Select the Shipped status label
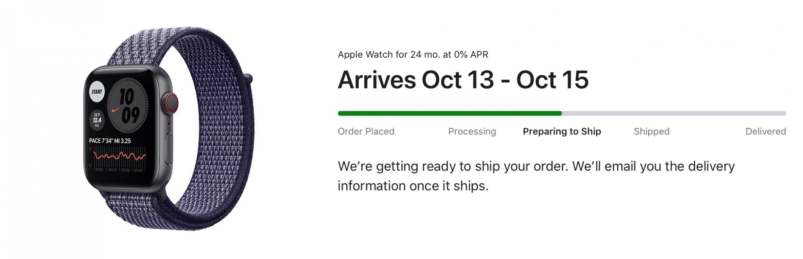The width and height of the screenshot is (803, 259). point(652,132)
